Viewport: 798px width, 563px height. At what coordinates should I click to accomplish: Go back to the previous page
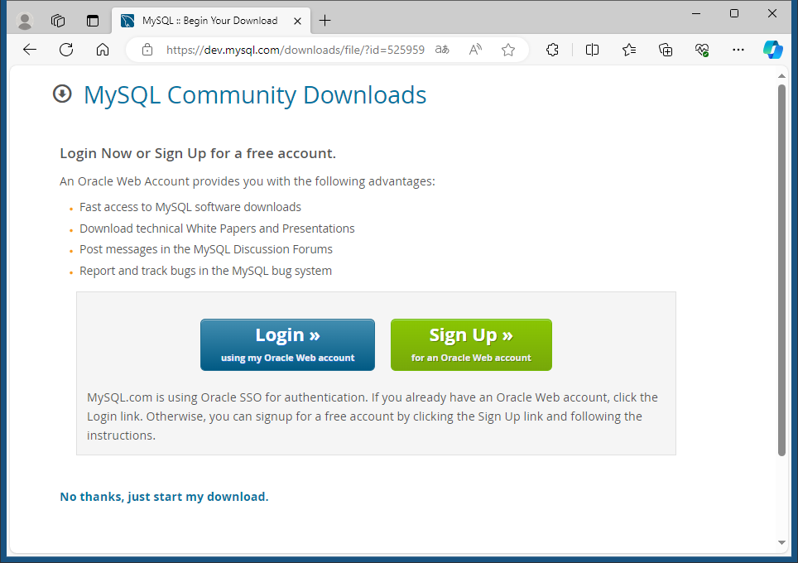coord(30,50)
